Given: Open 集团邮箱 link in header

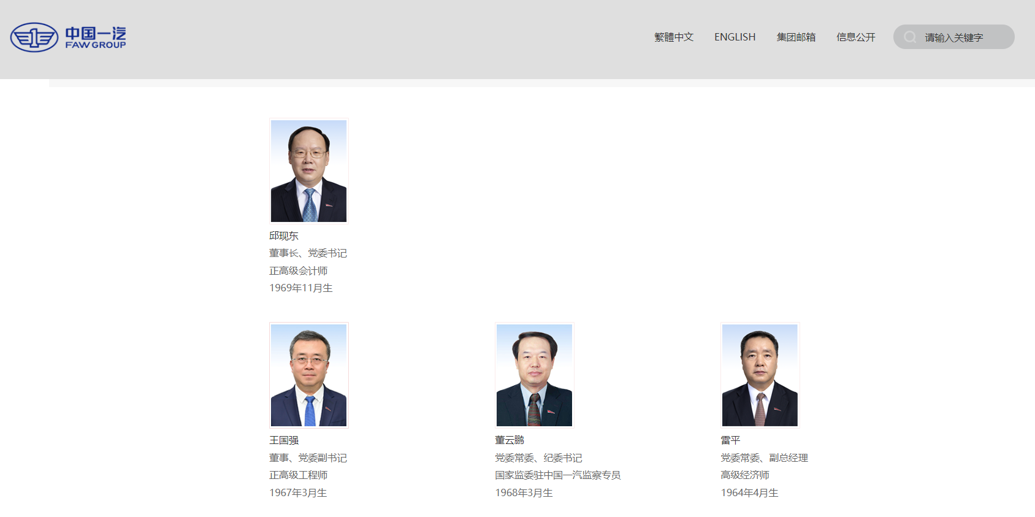Looking at the screenshot, I should [x=796, y=37].
